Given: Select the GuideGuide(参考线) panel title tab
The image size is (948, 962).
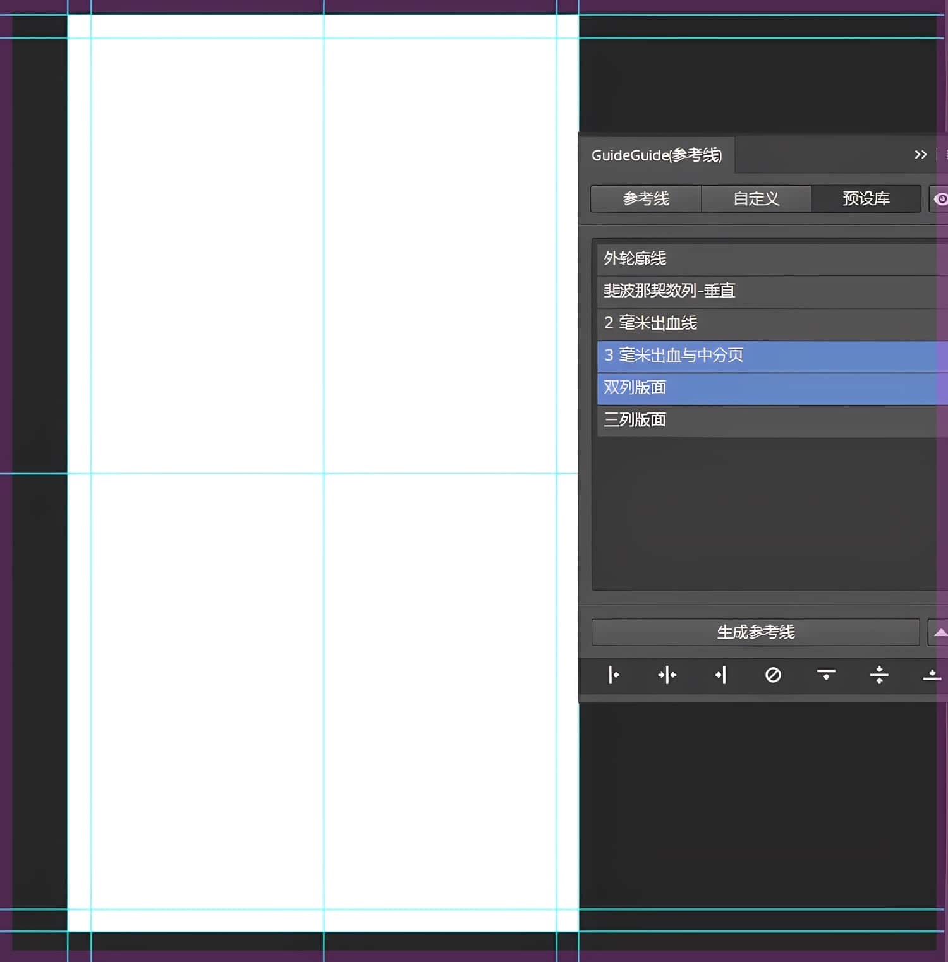Looking at the screenshot, I should click(x=657, y=155).
